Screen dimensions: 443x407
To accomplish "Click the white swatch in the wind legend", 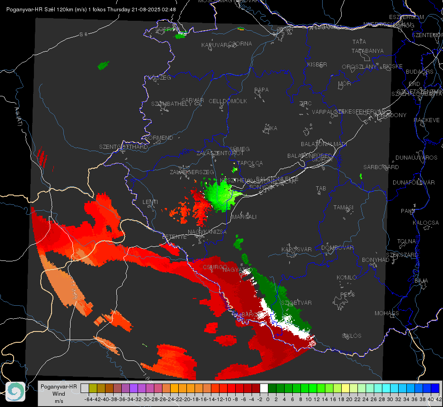I will [x=264, y=388].
